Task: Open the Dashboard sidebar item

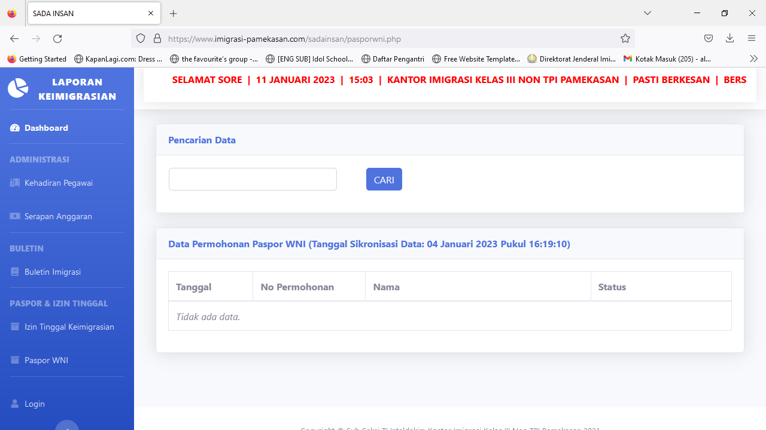Action: 45,128
